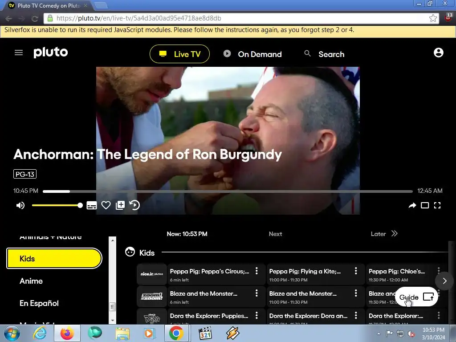Open the network tray icon
Viewport: 456px width, 342px height.
[400, 334]
